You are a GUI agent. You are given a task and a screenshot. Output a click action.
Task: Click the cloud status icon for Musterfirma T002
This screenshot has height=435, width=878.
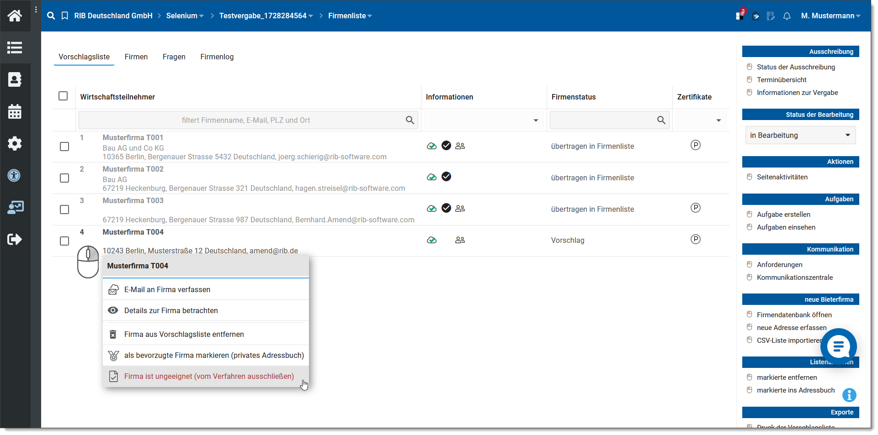point(431,177)
